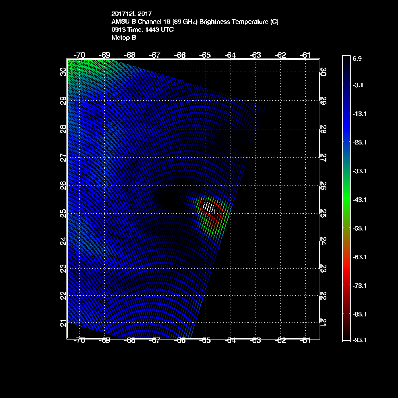Select the "0913 Time: 1443 UTC" timestamp line

coord(142,30)
